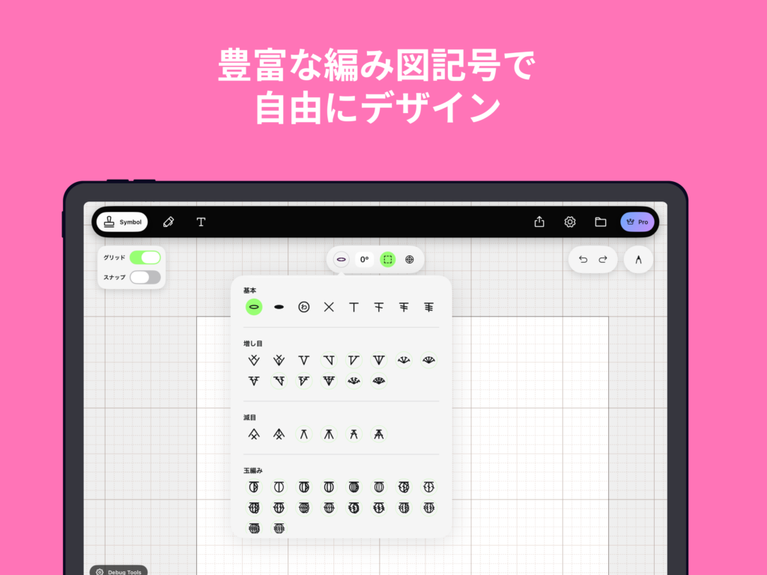Open the rotation angle 0° selector

pyautogui.click(x=364, y=259)
